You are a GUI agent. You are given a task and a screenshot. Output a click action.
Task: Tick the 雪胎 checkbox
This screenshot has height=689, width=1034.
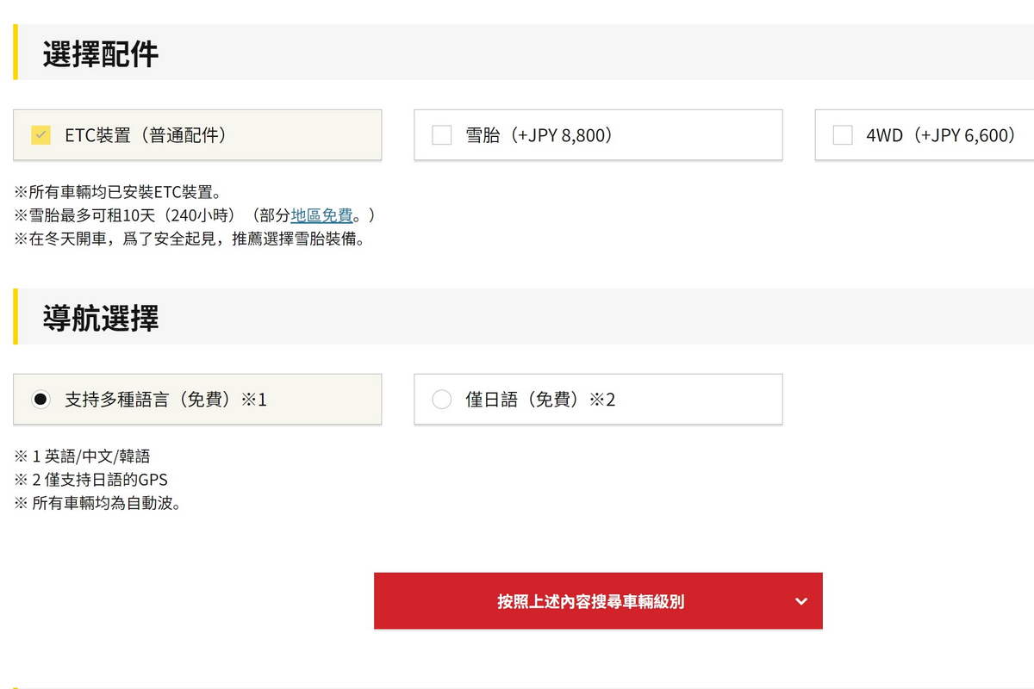pyautogui.click(x=441, y=135)
